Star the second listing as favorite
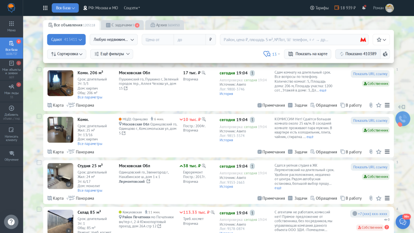The image size is (414, 233). pyautogui.click(x=379, y=151)
